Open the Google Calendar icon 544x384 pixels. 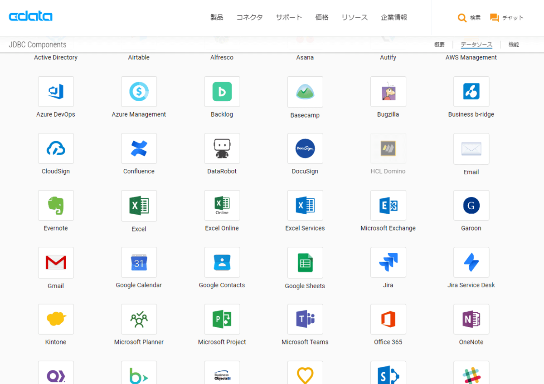[x=139, y=262]
